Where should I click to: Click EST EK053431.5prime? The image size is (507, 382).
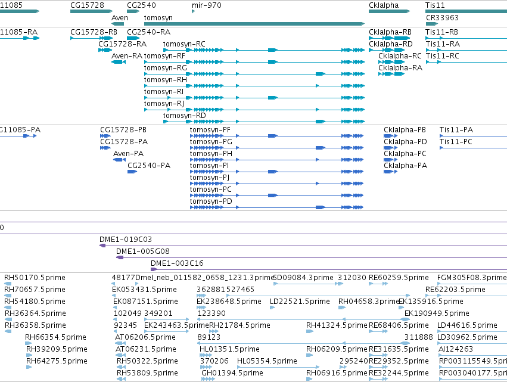[144, 290]
